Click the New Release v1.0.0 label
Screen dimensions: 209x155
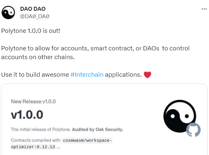(33, 102)
